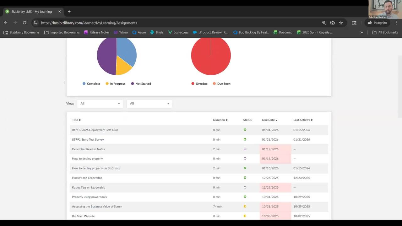Toggle the Overdue legend item
This screenshot has width=402, height=226.
tap(199, 84)
